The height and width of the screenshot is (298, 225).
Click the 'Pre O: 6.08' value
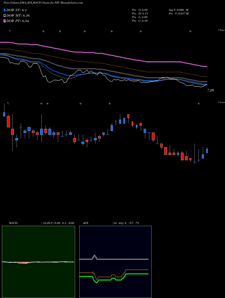click(x=140, y=10)
